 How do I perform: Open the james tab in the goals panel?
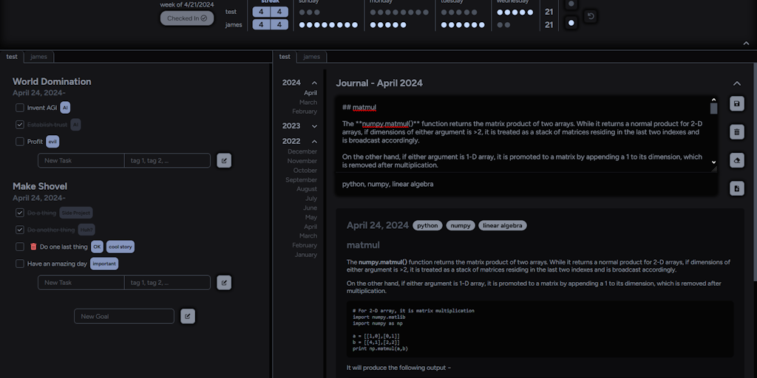point(38,57)
